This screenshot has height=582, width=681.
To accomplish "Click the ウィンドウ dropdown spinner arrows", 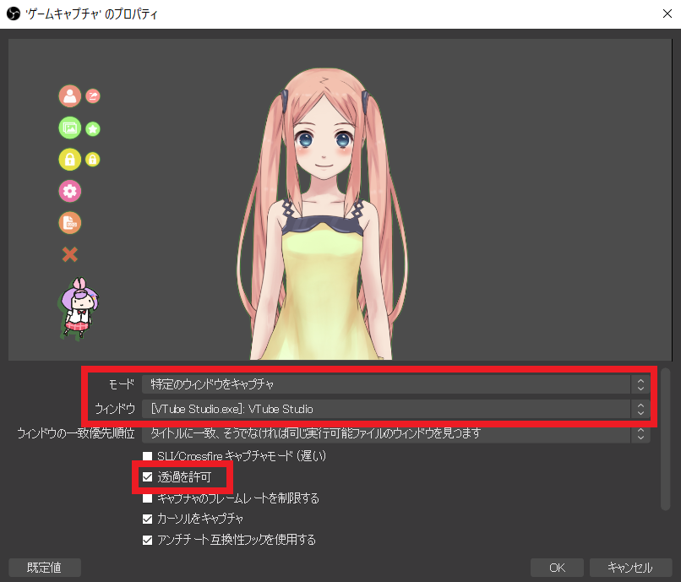I will tap(640, 409).
